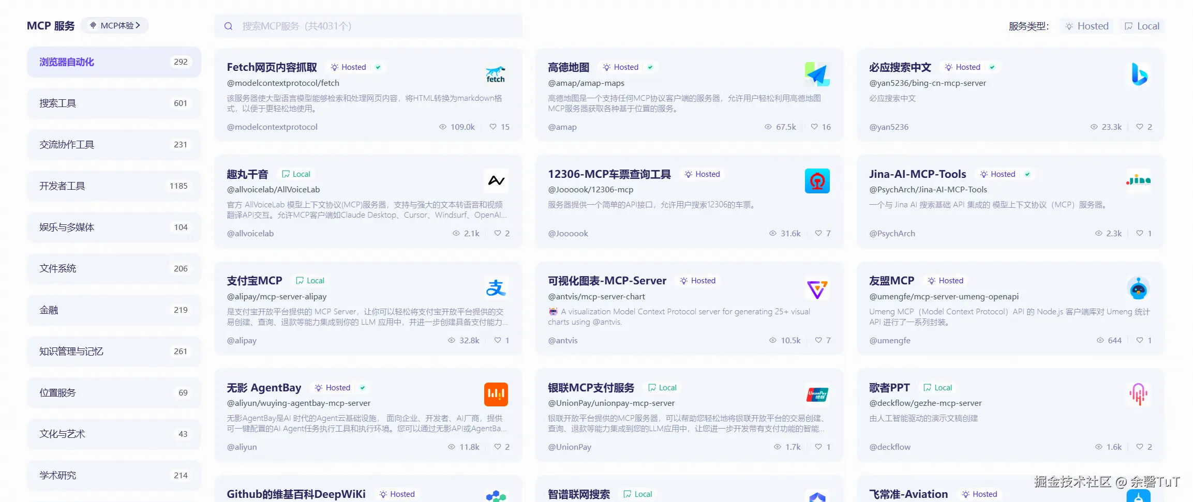Click the @Joooook/12306-mcp package path
The image size is (1193, 502).
(591, 189)
